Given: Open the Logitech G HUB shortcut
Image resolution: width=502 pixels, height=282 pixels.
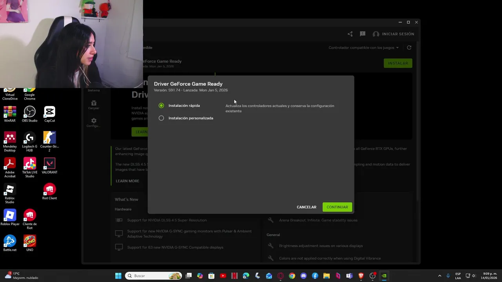Looking at the screenshot, I should [x=29, y=142].
